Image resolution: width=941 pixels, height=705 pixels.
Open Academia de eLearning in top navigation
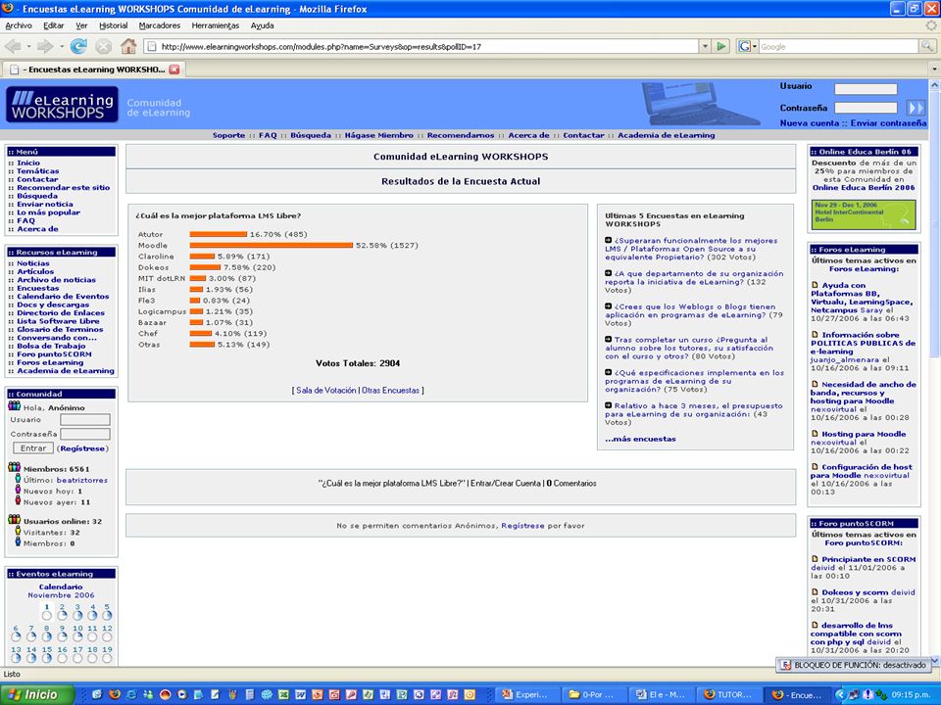pos(667,135)
